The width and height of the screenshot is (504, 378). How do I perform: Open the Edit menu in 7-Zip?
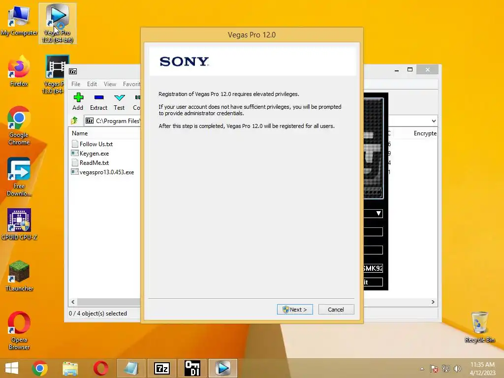click(x=92, y=84)
